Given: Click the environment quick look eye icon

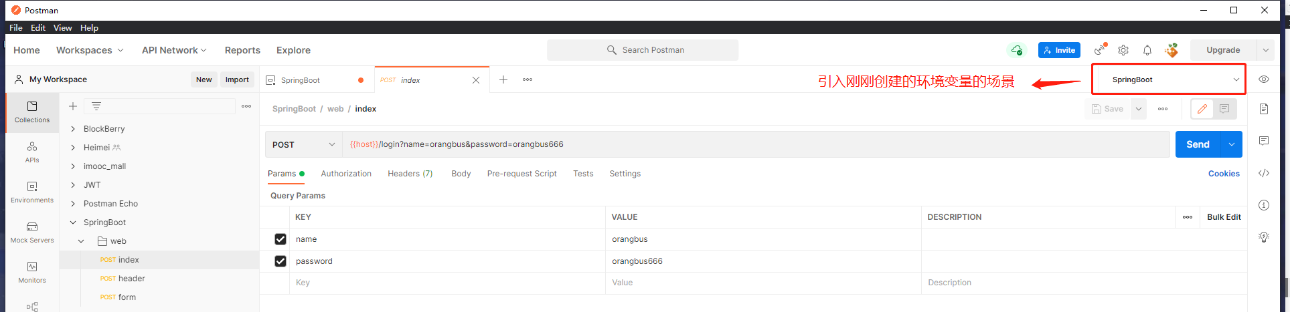Looking at the screenshot, I should (x=1264, y=80).
